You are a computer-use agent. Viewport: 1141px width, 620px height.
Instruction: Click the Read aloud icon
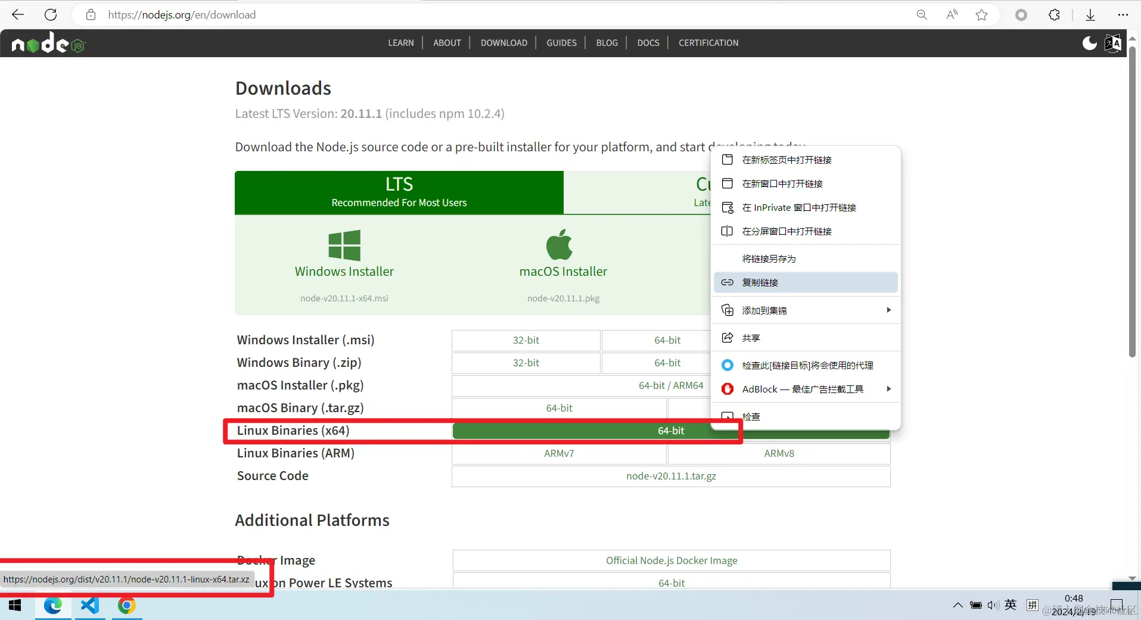click(952, 15)
